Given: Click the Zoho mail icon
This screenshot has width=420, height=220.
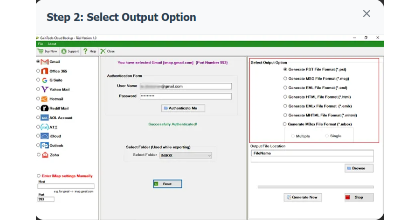Looking at the screenshot, I should [44, 155].
